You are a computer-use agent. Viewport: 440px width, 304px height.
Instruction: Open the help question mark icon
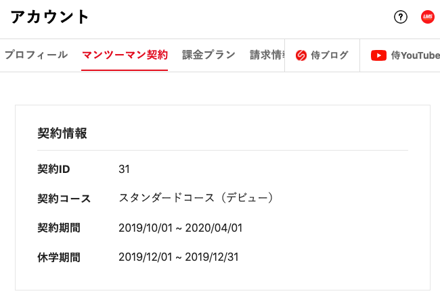[x=401, y=18]
